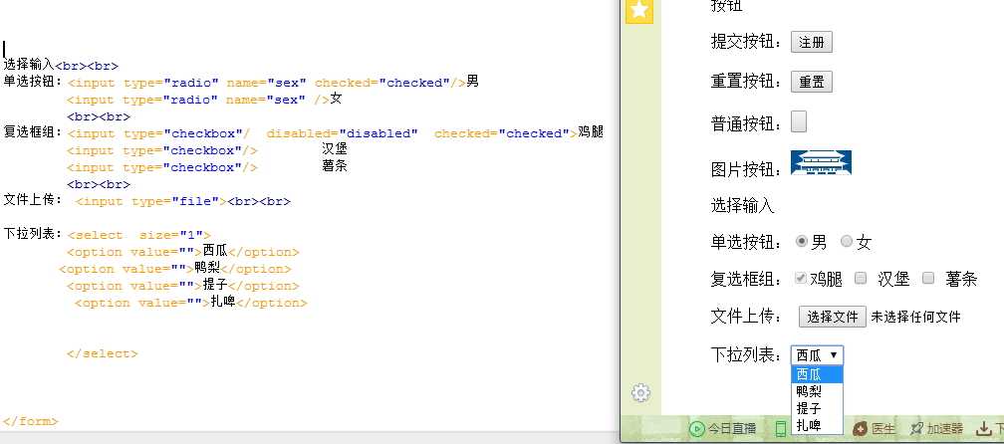Click the 选择输入<br><br> line in editor
This screenshot has width=1004, height=444.
coord(61,66)
